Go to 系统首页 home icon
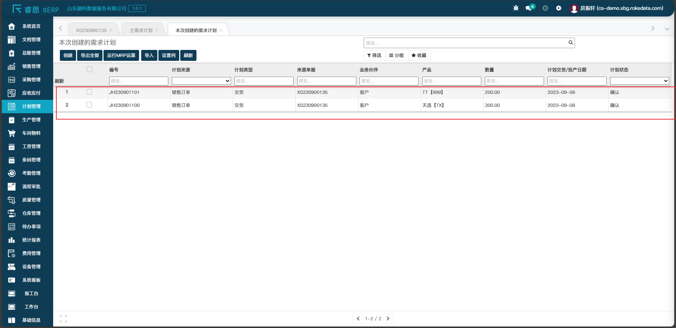 pyautogui.click(x=12, y=26)
